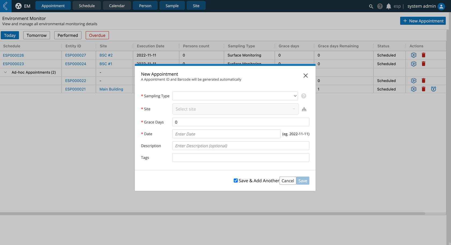Image resolution: width=451 pixels, height=245 pixels.
Task: Open the BSC #1 site link
Action: (x=106, y=64)
